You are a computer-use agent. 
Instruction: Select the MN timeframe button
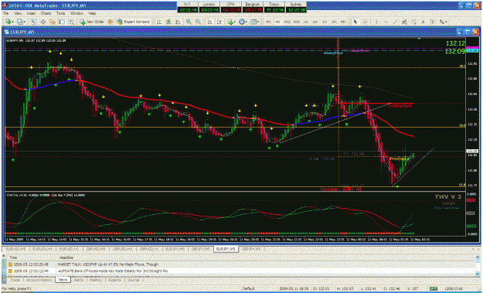click(343, 22)
